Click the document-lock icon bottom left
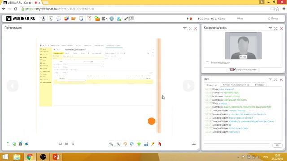This screenshot has height=161, width=287. (20, 144)
